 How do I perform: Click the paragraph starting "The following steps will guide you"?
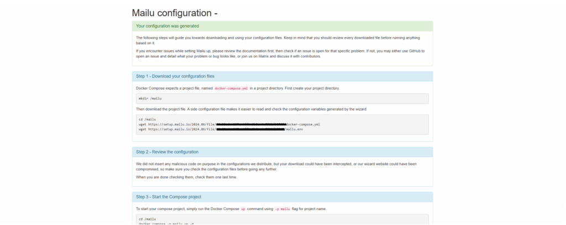tap(278, 40)
